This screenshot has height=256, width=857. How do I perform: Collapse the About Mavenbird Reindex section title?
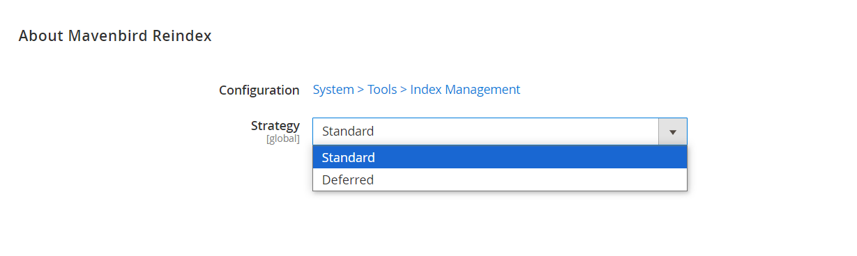115,35
